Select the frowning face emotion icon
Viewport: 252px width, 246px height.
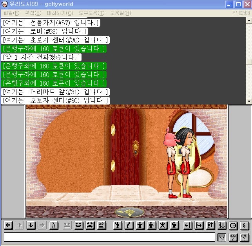(90, 226)
